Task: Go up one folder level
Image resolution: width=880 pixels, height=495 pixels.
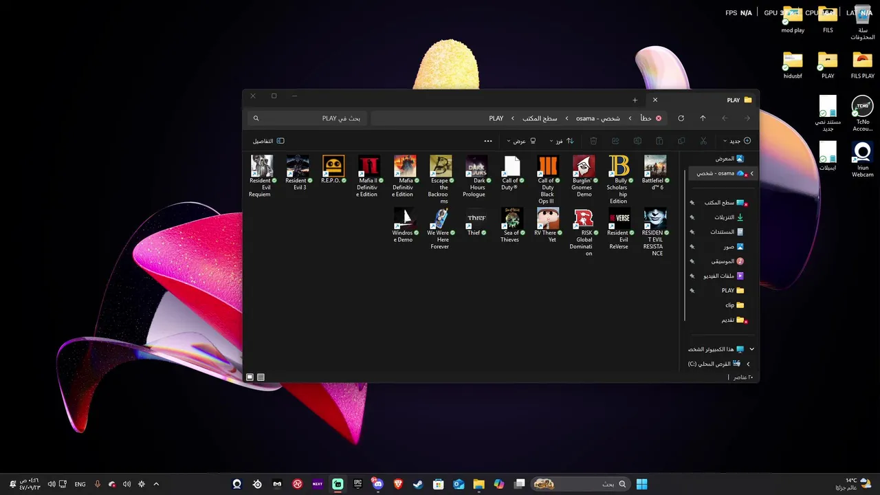Action: [x=703, y=118]
